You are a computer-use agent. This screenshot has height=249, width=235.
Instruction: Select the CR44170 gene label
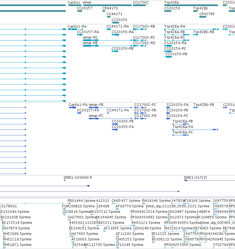coord(110,8)
